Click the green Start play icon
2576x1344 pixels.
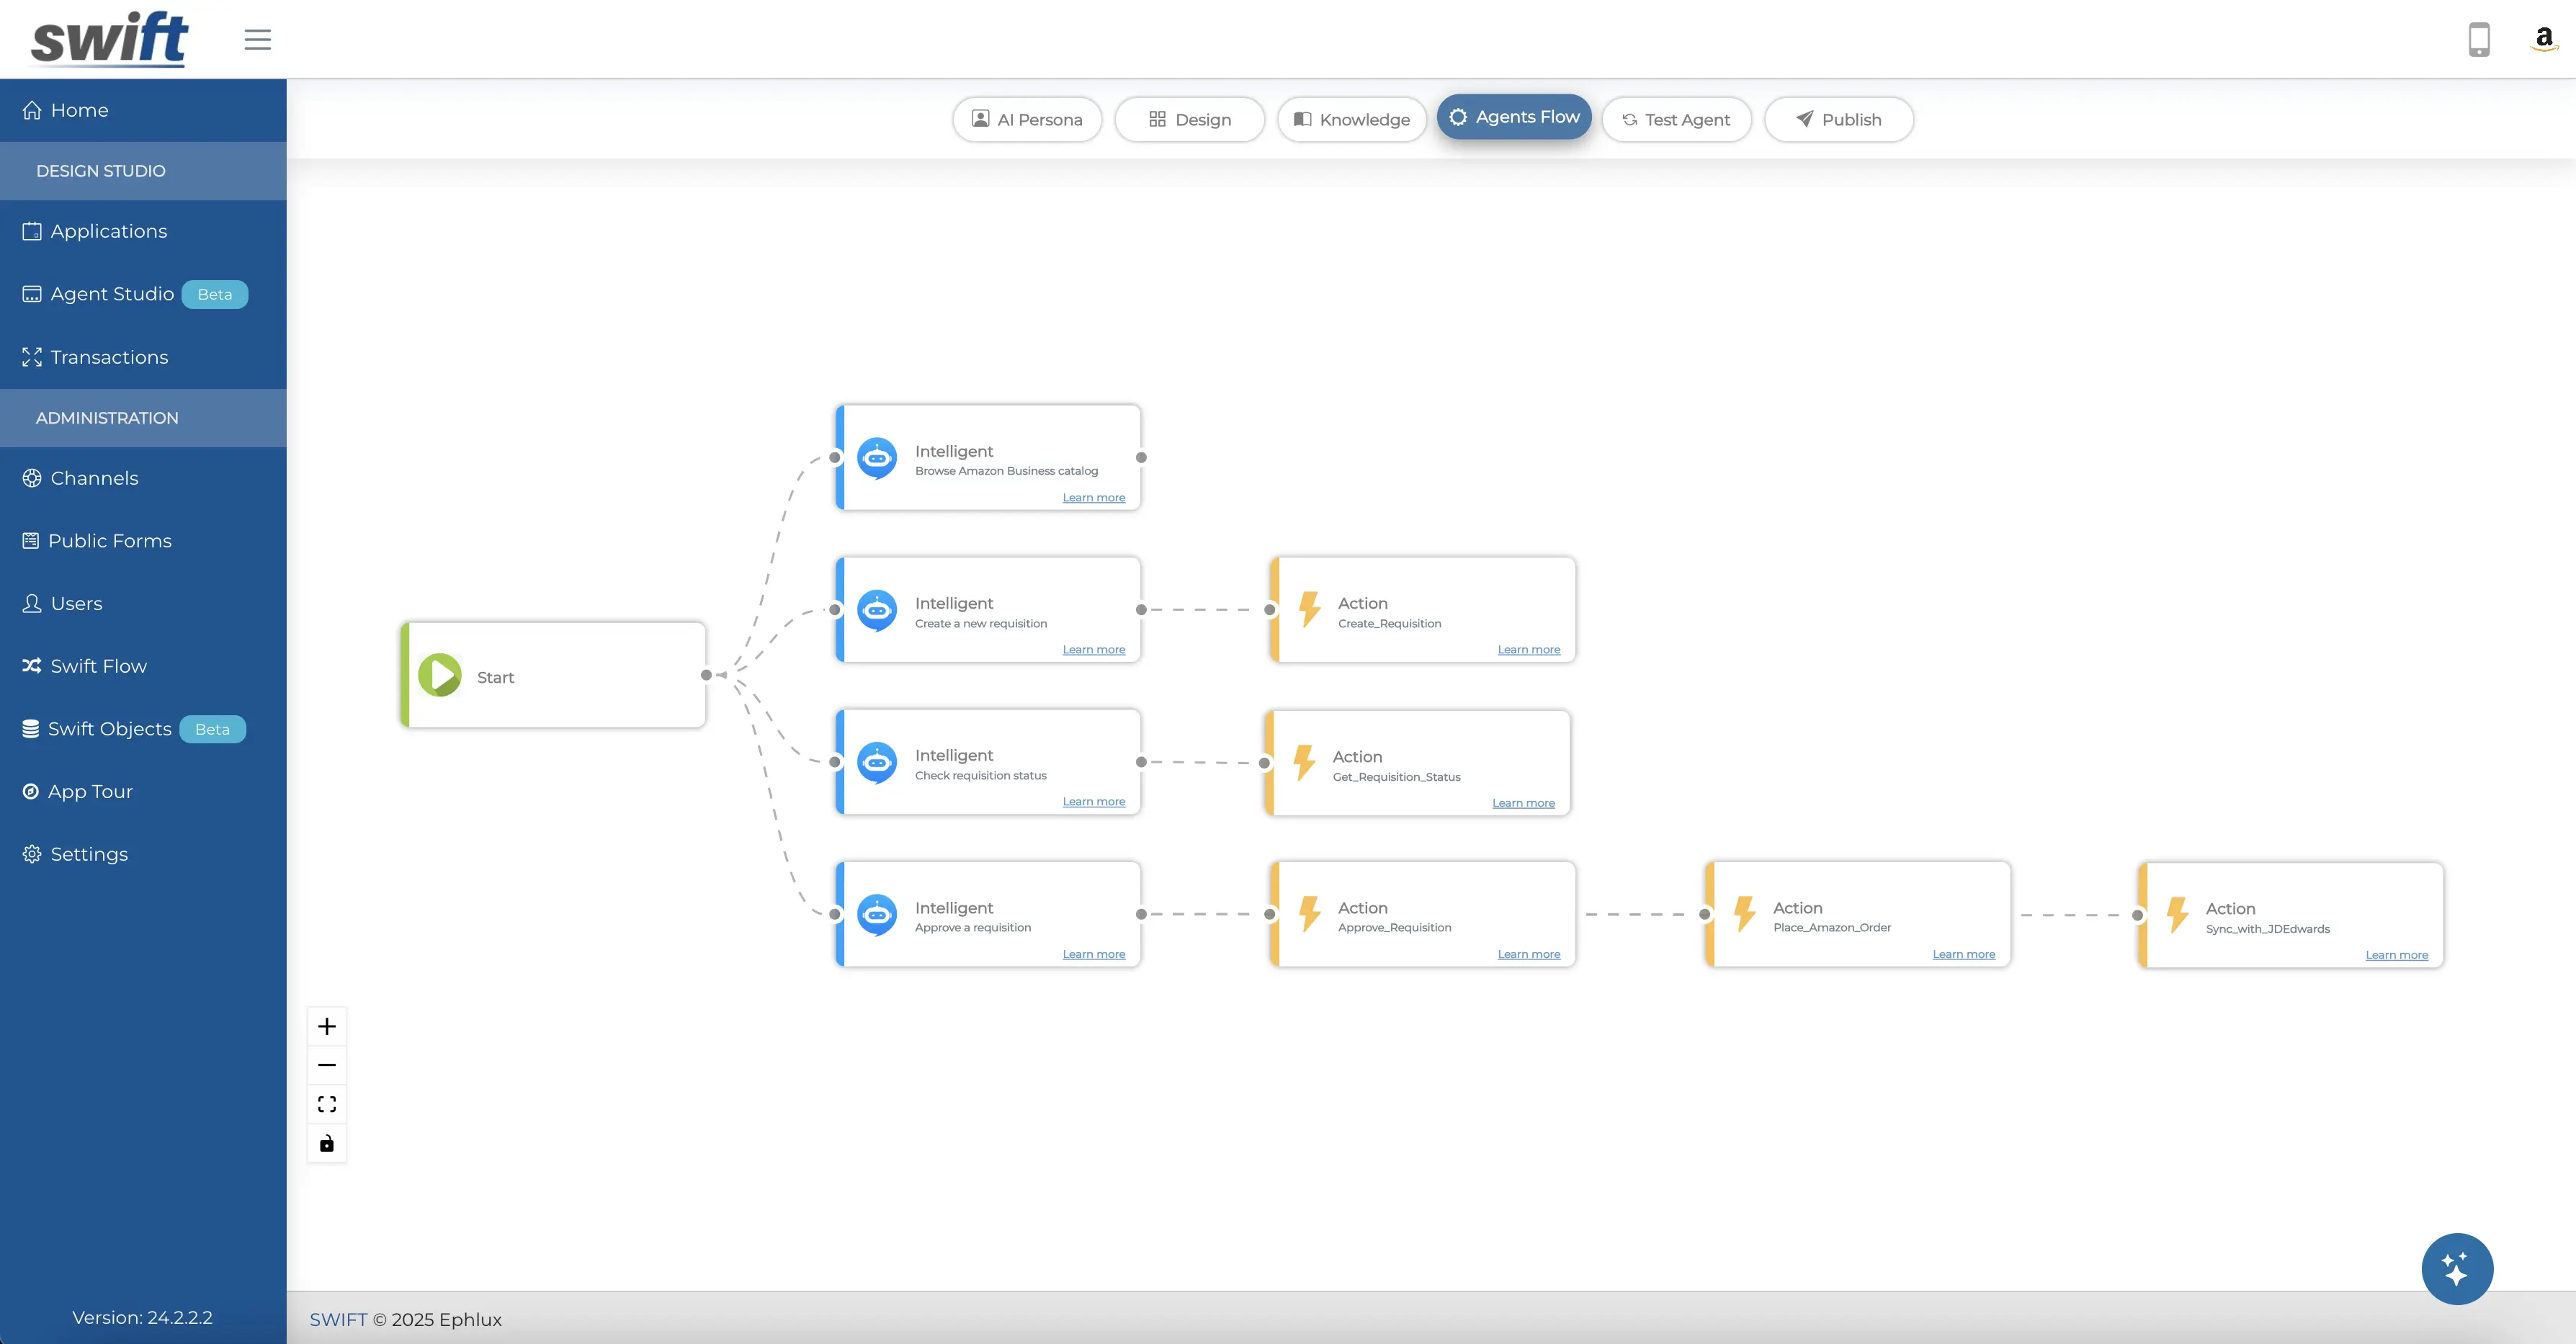[x=440, y=675]
